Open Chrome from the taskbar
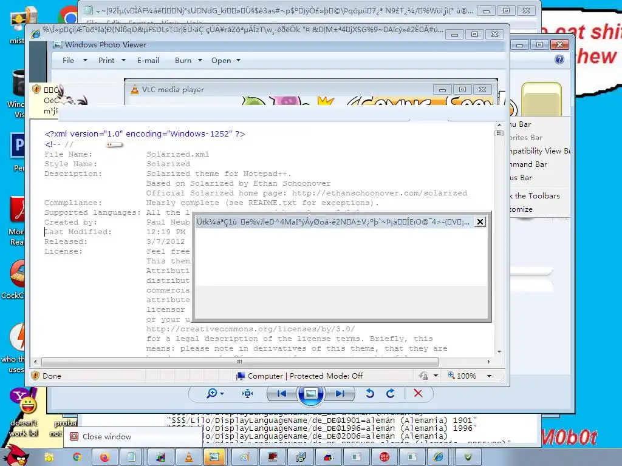 (x=77, y=458)
